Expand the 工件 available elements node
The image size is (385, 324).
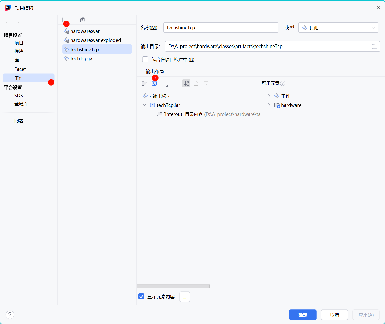(x=269, y=96)
